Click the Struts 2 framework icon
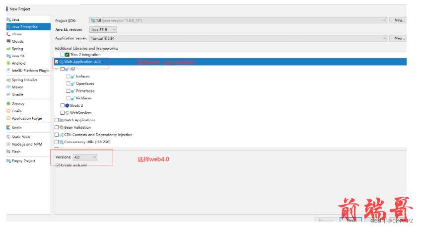The width and height of the screenshot is (421, 228). point(68,105)
